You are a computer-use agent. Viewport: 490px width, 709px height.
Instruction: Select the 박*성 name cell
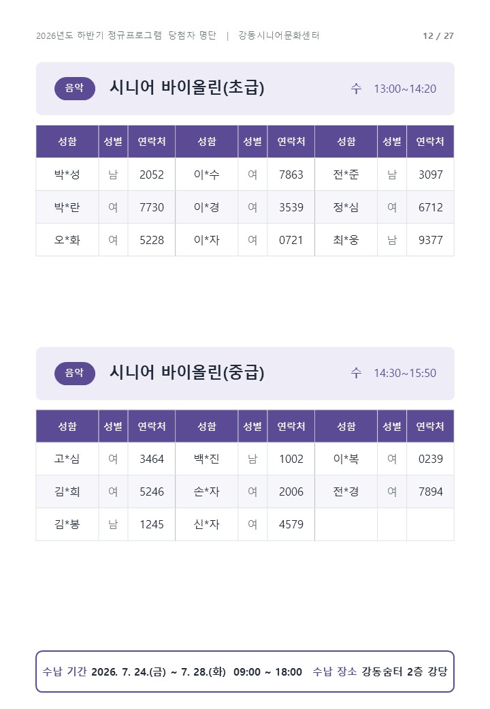(67, 174)
